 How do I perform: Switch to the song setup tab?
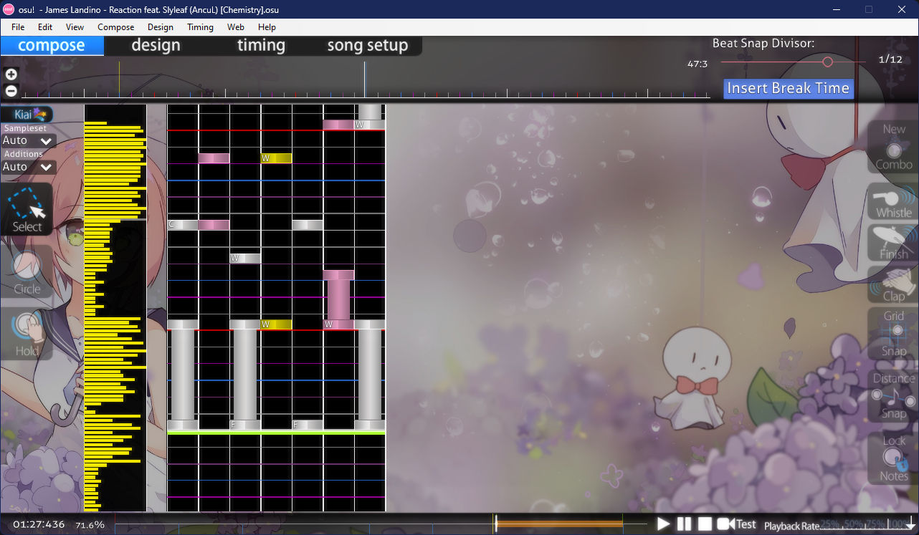point(367,45)
